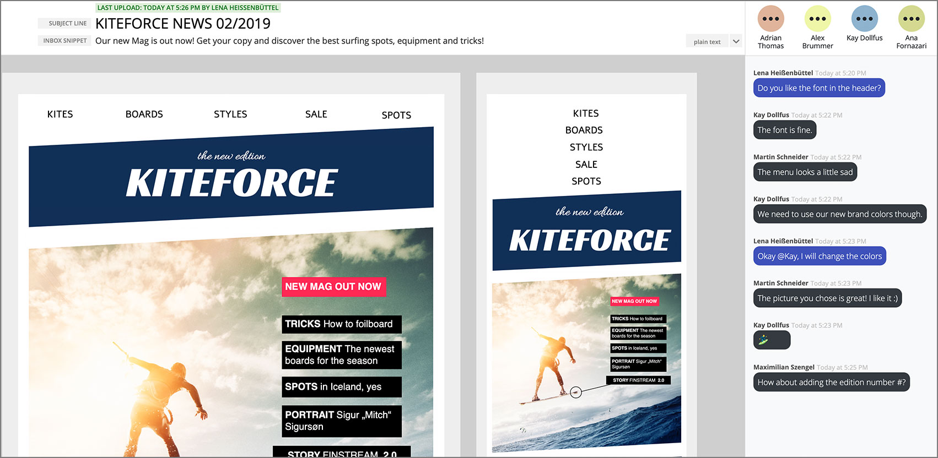Click Adrian Thomas avatar icon

point(770,19)
